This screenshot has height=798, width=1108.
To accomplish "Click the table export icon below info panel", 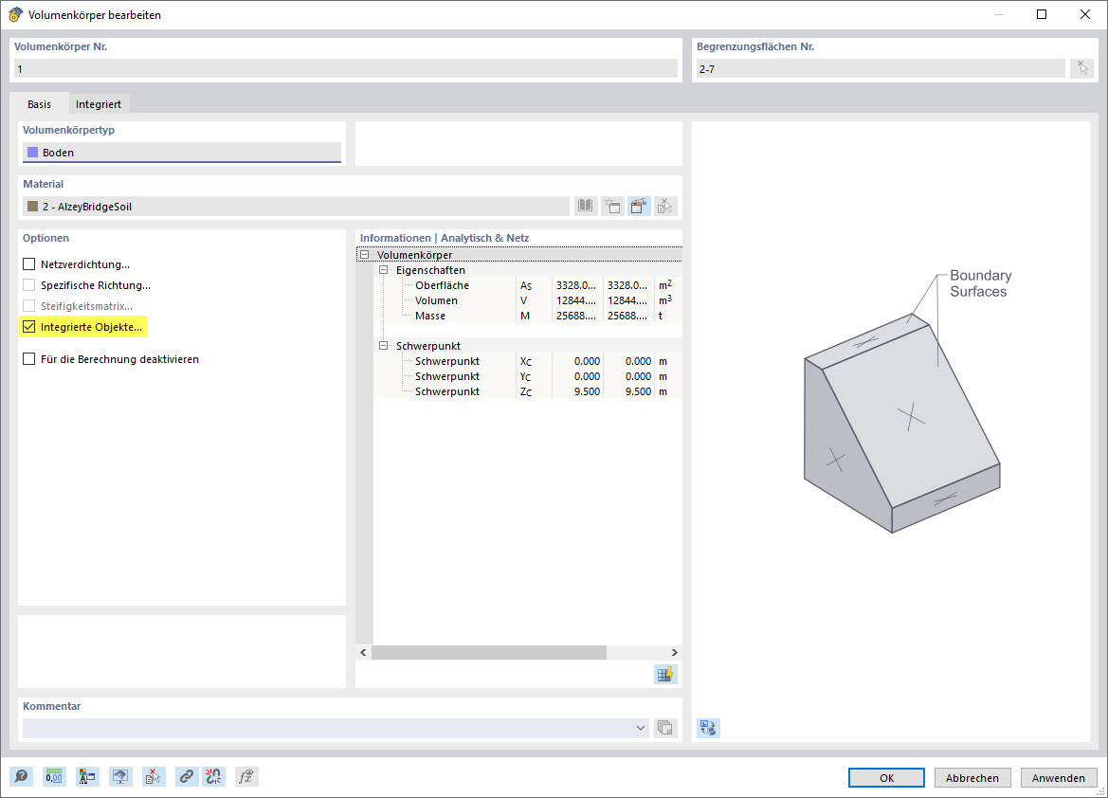I will click(663, 674).
